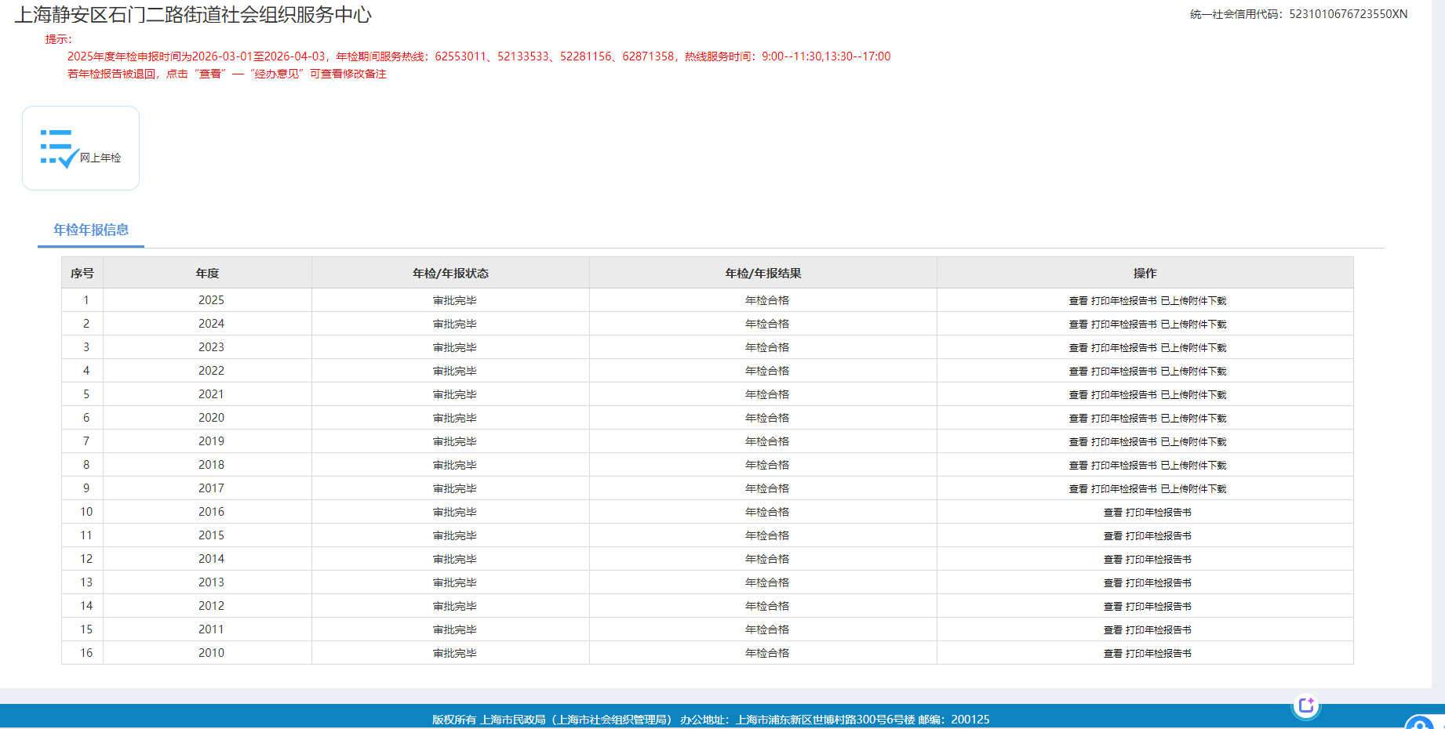View the 2023 report via 查看
Screen dimensions: 1445x729
point(1078,348)
